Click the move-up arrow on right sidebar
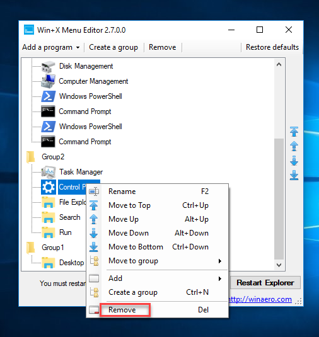This screenshot has width=319, height=337. 294,146
